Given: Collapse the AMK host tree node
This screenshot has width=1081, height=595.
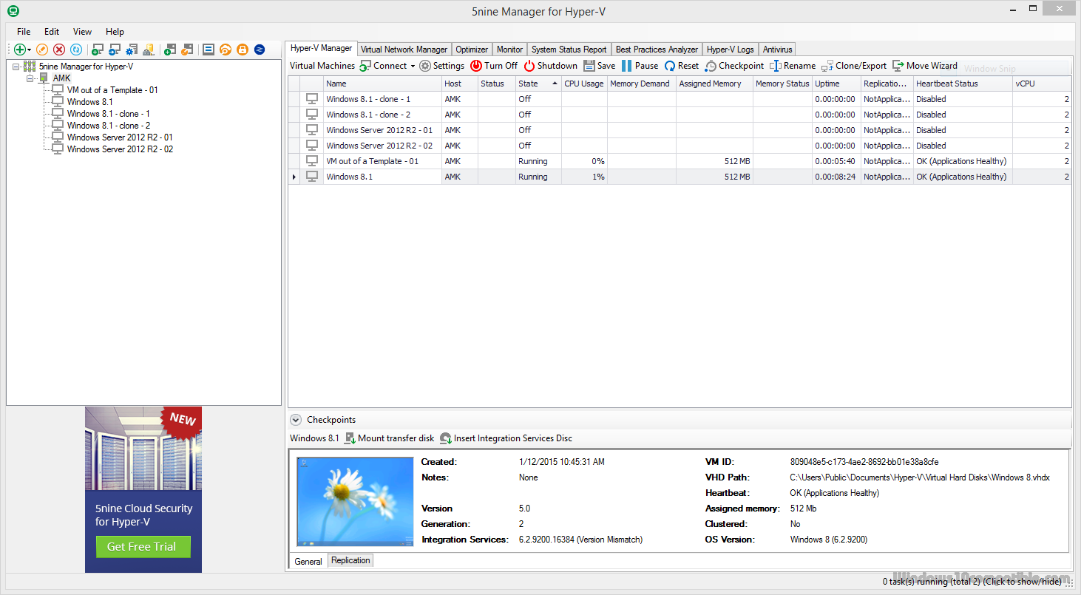Looking at the screenshot, I should 30,78.
